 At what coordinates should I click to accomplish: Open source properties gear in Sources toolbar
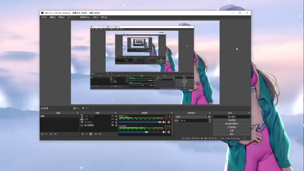tap(91, 134)
